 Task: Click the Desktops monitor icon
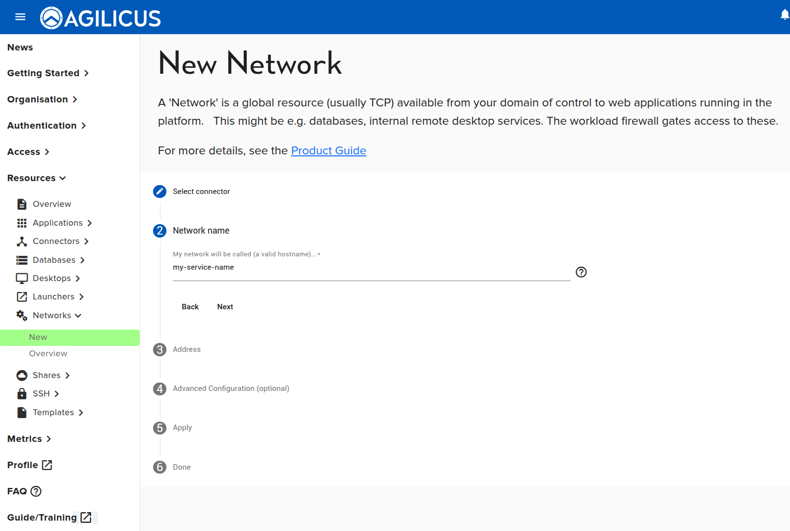coord(22,278)
